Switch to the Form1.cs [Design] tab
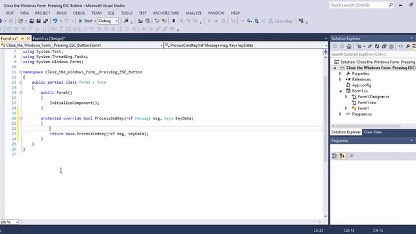Screen dimensions: 416x234 [49, 38]
